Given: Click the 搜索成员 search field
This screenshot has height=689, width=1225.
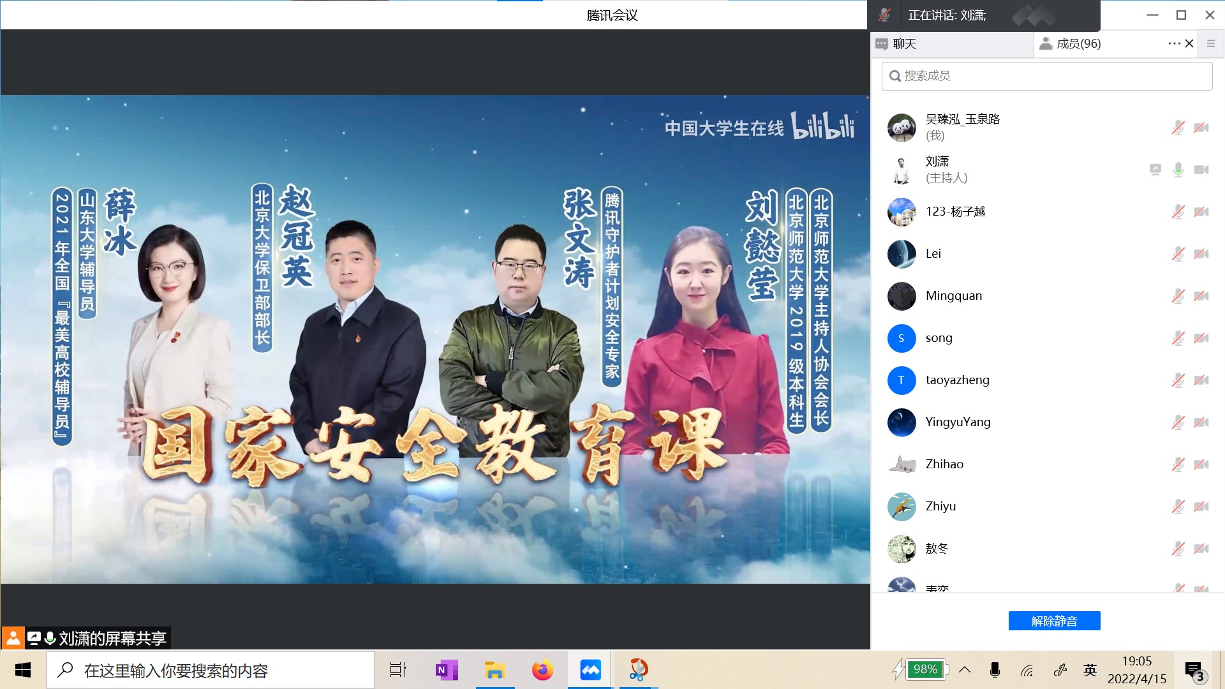Looking at the screenshot, I should [1046, 76].
